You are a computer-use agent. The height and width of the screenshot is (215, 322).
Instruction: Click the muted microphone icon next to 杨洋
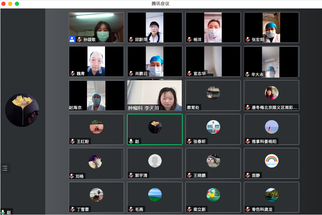pyautogui.click(x=189, y=40)
